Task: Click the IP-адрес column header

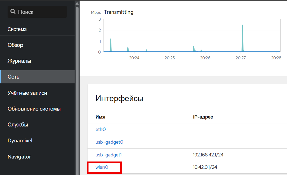Action: coord(203,117)
